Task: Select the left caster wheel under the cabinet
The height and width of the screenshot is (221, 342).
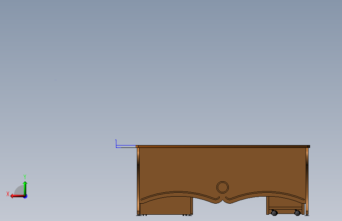Action: pyautogui.click(x=274, y=213)
